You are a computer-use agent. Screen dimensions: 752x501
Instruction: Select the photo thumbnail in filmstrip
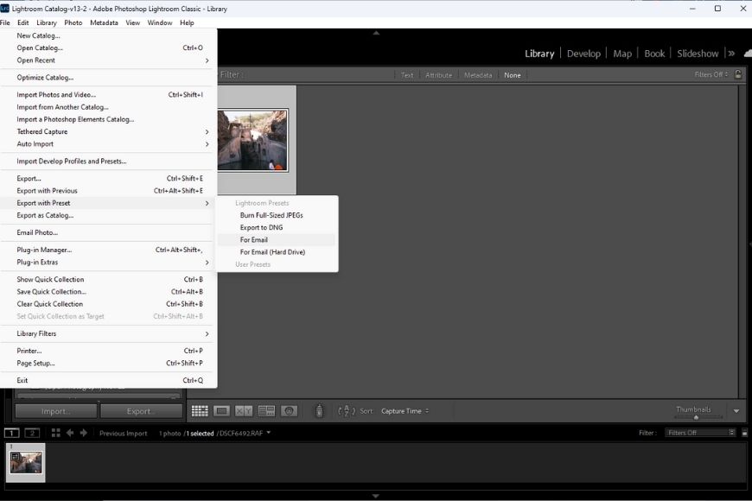[x=26, y=462]
